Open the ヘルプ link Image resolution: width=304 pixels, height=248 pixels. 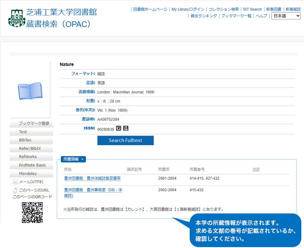261,16
